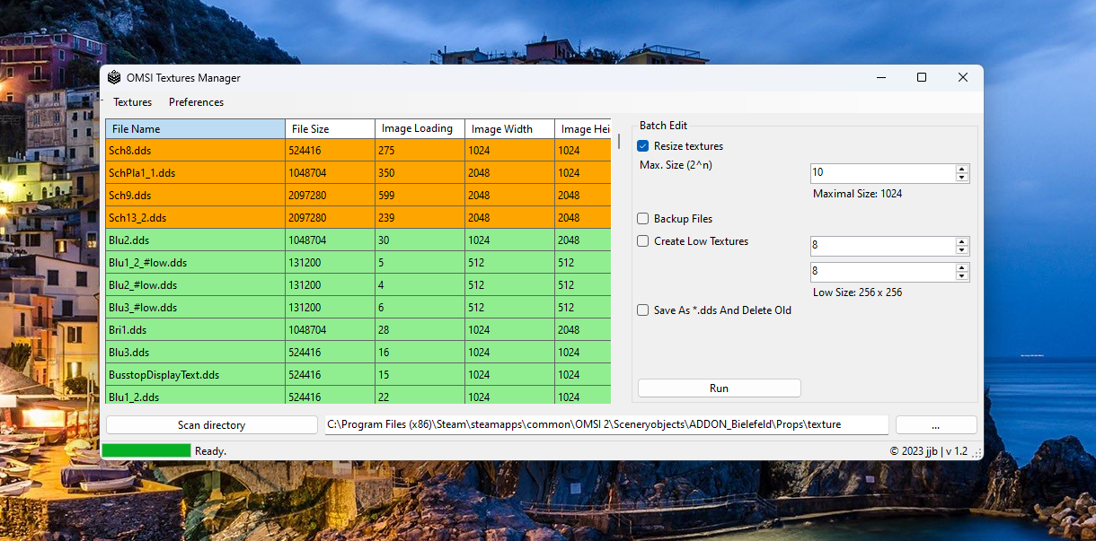
Task: Click the browse '...' button
Action: pyautogui.click(x=935, y=425)
